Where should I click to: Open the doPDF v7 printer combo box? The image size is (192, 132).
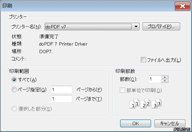[x=92, y=26]
